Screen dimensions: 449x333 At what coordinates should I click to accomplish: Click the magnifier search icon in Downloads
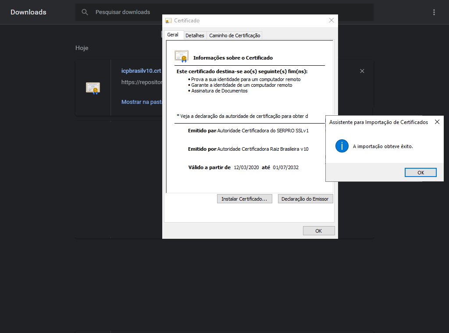coord(85,12)
